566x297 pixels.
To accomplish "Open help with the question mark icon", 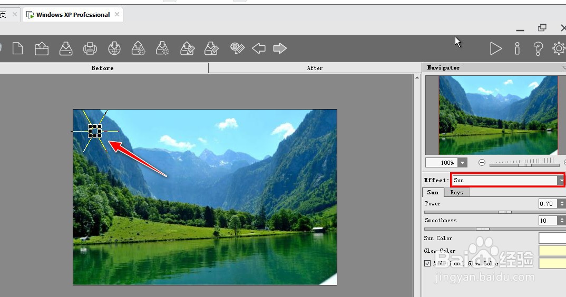I will click(538, 48).
